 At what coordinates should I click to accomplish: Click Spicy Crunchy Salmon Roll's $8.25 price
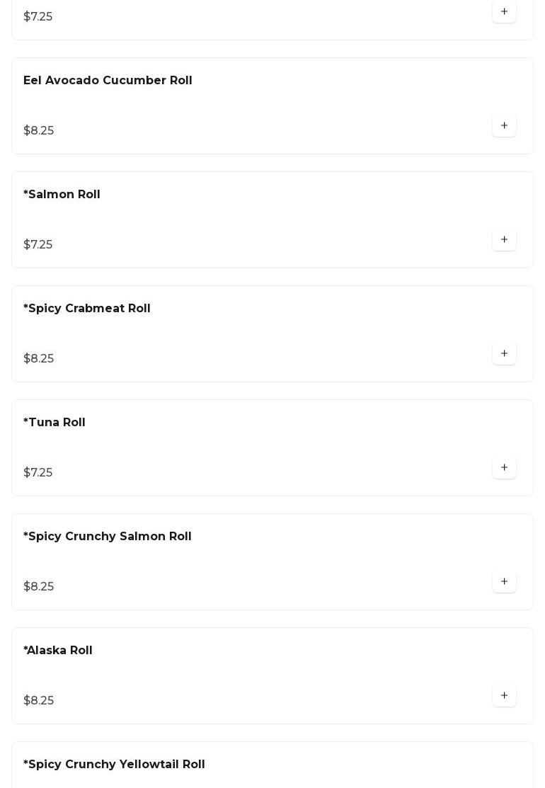coord(38,587)
